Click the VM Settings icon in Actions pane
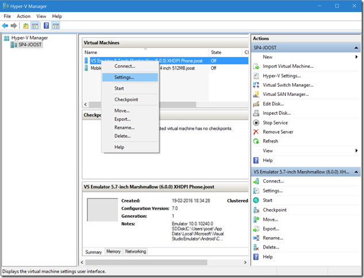This screenshot has width=364, height=278. [256, 191]
